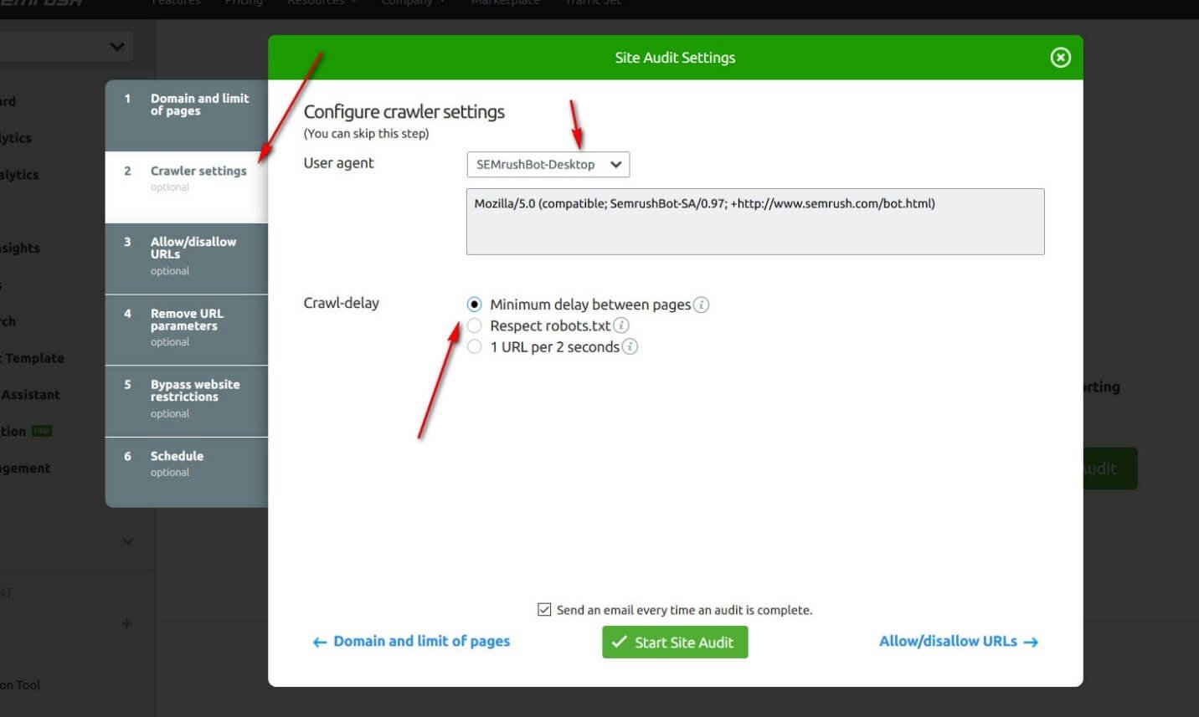Screen dimensions: 1199x717
Task: Click the Configure crawler settings heading
Action: click(x=404, y=112)
